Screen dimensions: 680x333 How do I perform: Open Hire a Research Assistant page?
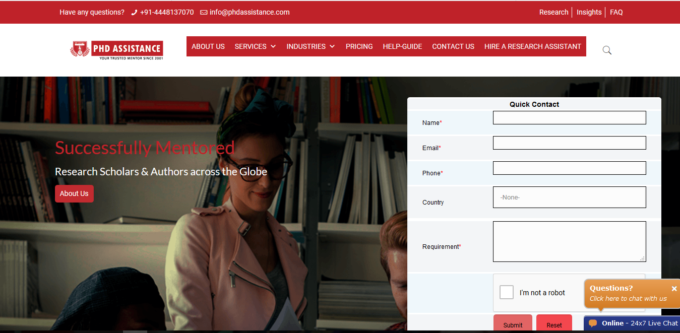coord(533,46)
